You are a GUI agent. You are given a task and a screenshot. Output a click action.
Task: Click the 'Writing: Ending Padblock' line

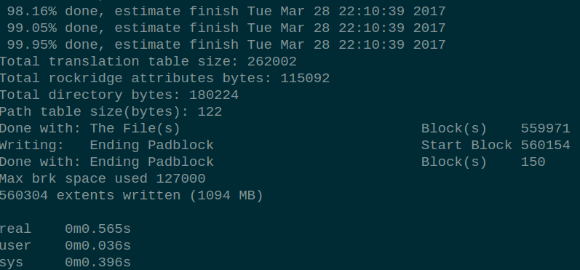coord(107,145)
